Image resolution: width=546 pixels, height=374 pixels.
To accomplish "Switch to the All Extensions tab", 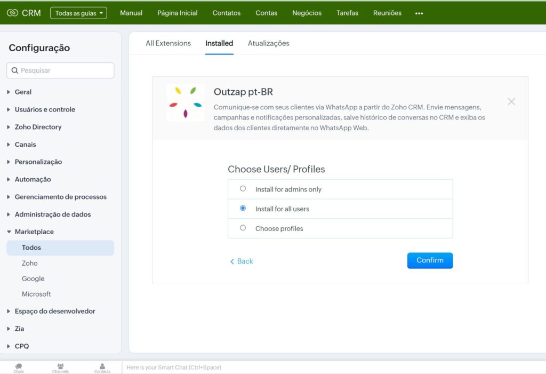I will (168, 43).
